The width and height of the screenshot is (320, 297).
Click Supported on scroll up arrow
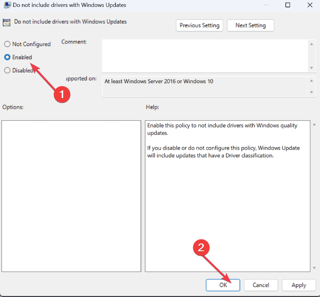coord(311,81)
